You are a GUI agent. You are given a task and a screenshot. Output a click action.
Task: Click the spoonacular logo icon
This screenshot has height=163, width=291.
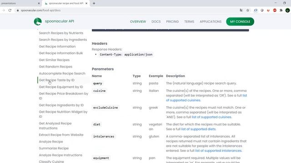coord(38,21)
